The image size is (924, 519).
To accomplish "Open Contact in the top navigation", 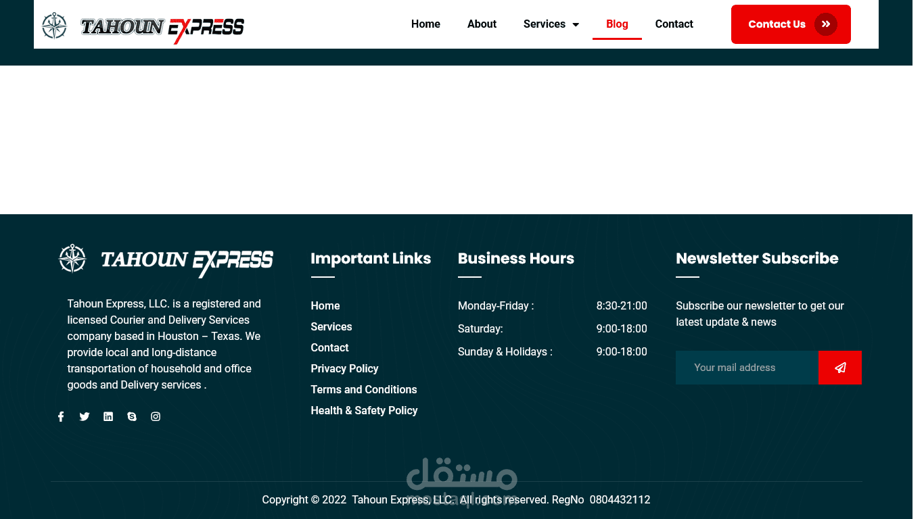I will [x=674, y=24].
